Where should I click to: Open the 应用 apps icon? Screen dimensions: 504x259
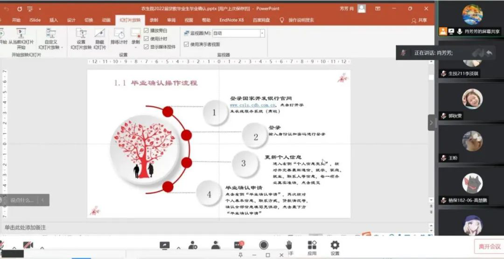312,245
